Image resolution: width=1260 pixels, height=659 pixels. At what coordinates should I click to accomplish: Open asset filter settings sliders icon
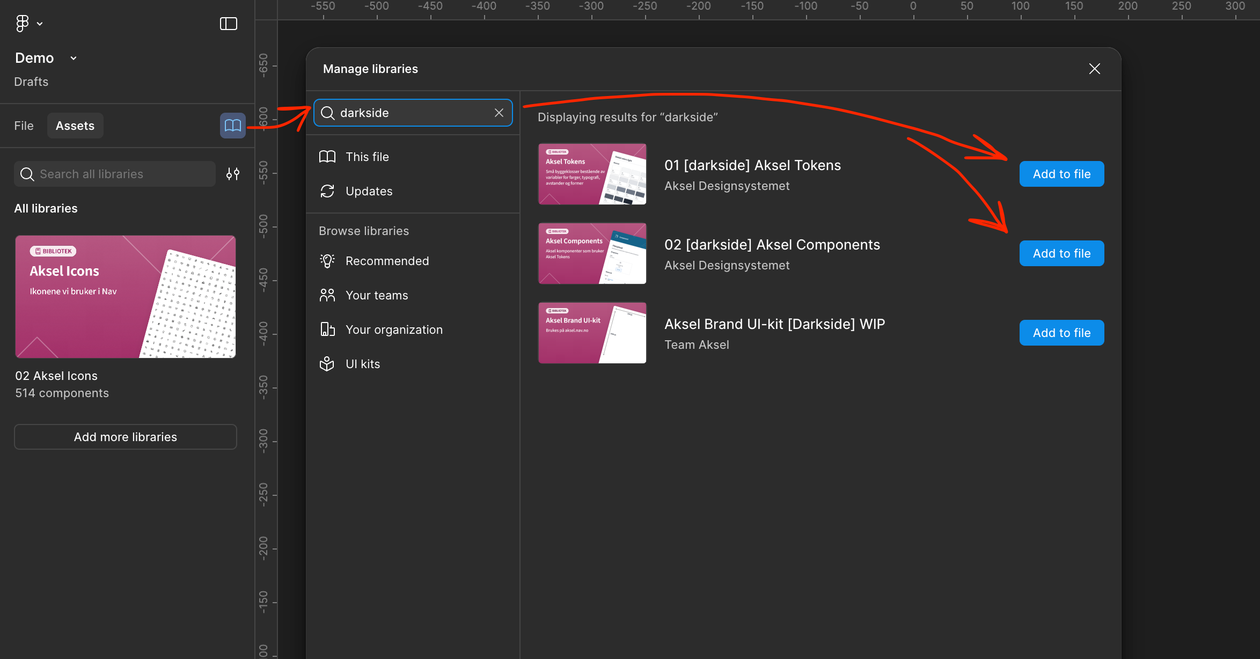click(x=232, y=174)
